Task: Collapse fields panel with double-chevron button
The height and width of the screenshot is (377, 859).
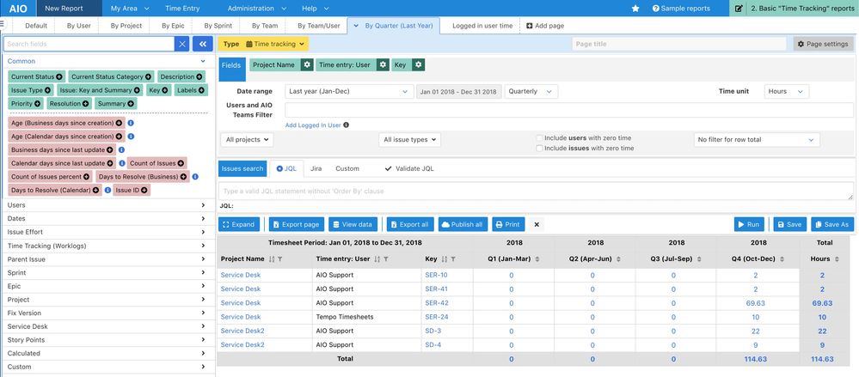Action: click(x=202, y=44)
